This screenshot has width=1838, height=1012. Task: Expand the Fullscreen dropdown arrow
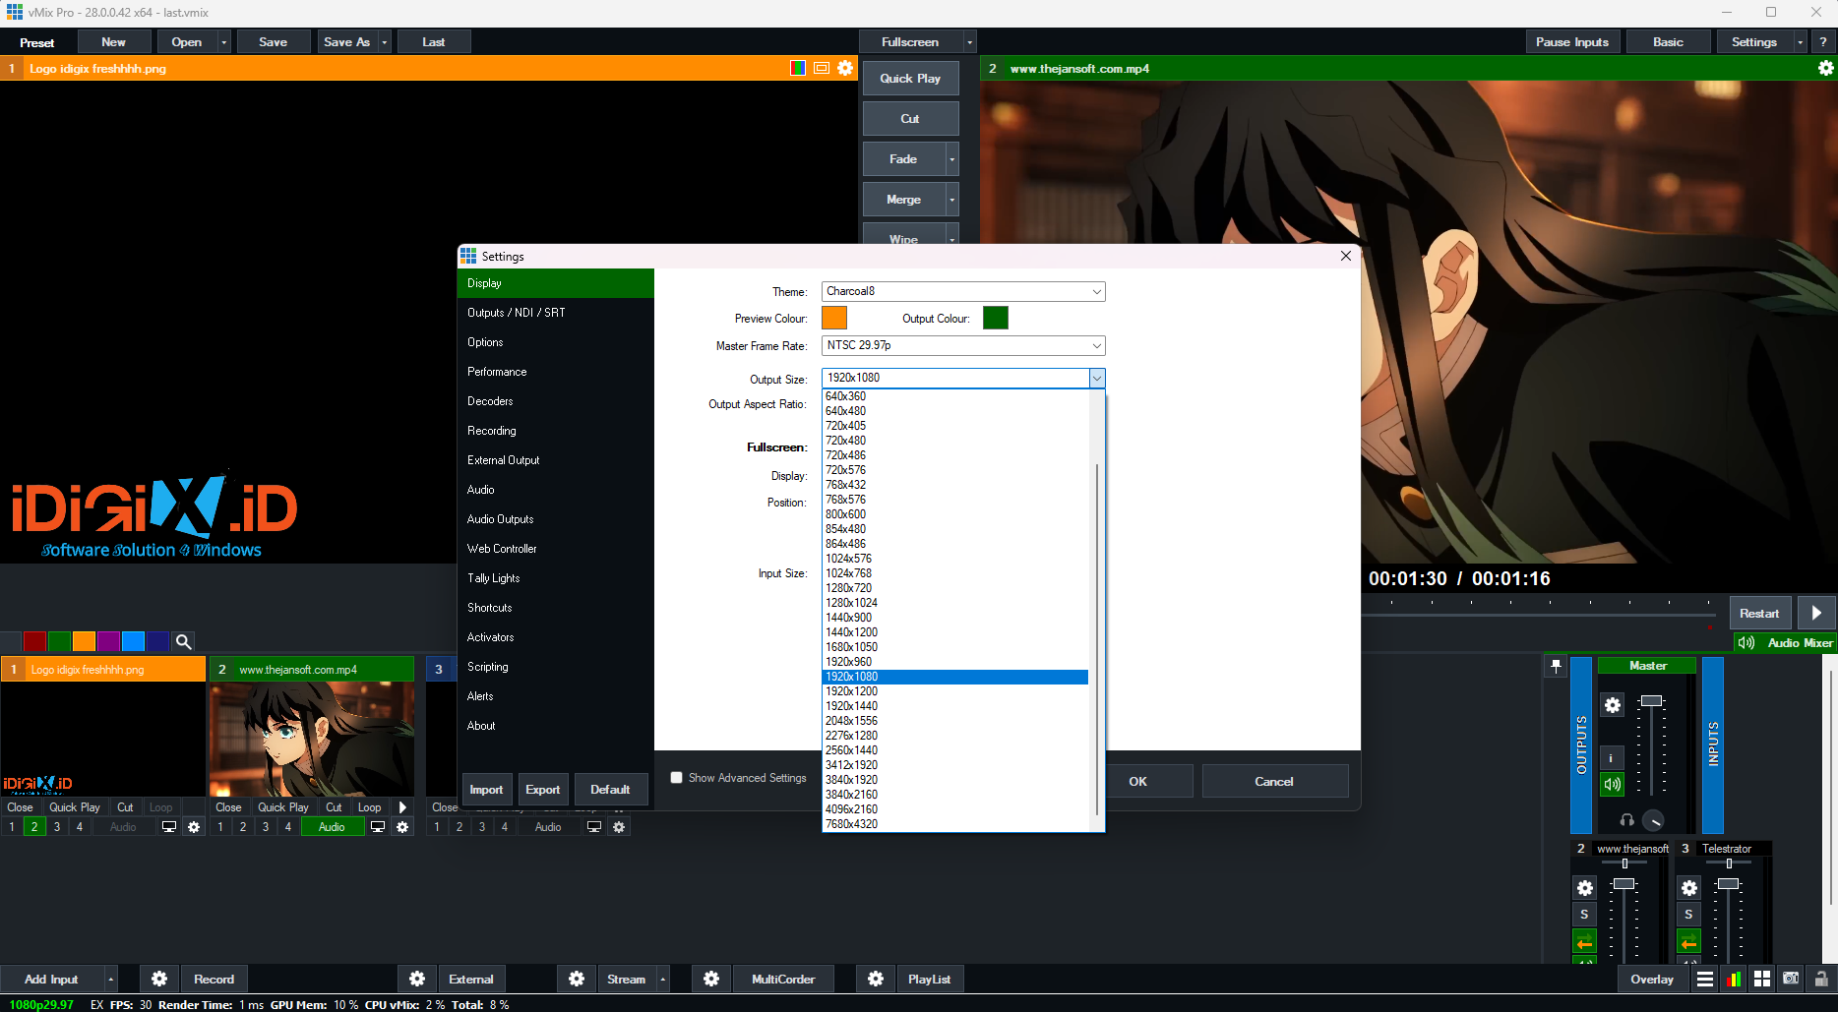[969, 42]
